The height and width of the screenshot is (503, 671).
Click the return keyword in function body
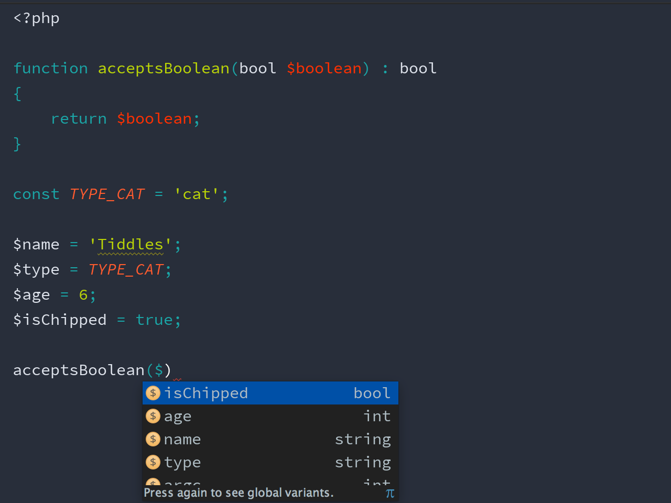pos(79,119)
